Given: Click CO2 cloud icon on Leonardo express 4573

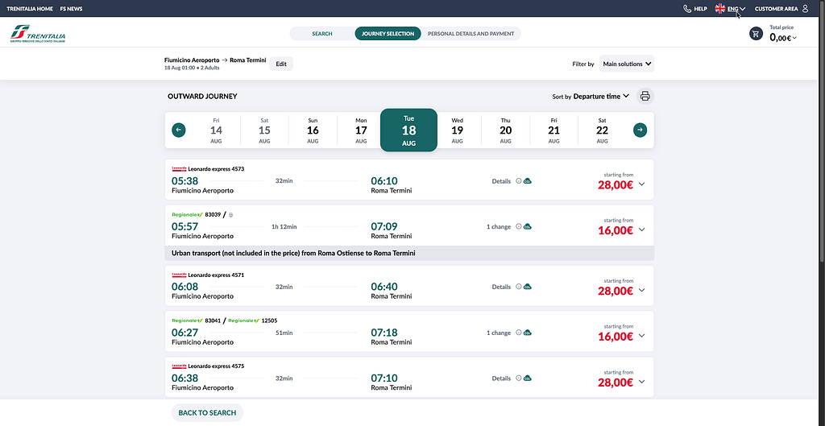Looking at the screenshot, I should pyautogui.click(x=528, y=181).
